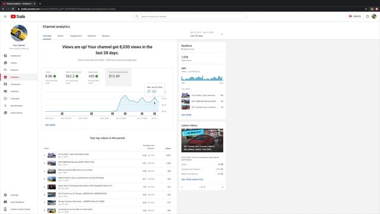Screen dimensions: 380x214
Task: Open row Why you should daily drive a c6 corvette
Action: click(x=107, y=171)
